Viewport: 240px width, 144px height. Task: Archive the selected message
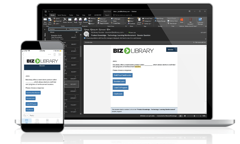pos(70,20)
